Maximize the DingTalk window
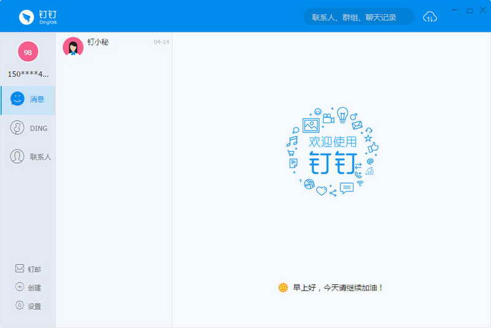 (x=470, y=10)
